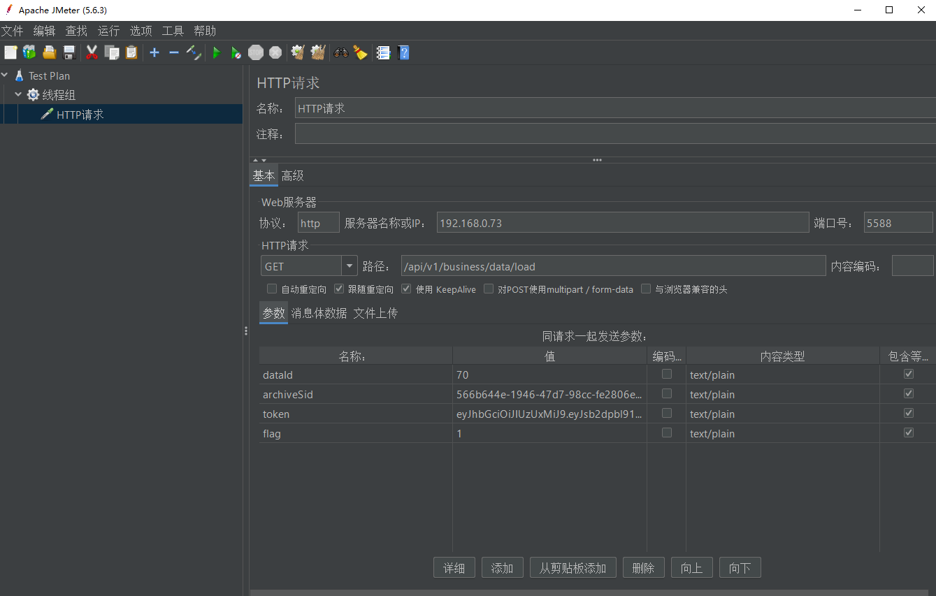This screenshot has height=596, width=936.
Task: Open the 帮助 menu
Action: pyautogui.click(x=205, y=31)
